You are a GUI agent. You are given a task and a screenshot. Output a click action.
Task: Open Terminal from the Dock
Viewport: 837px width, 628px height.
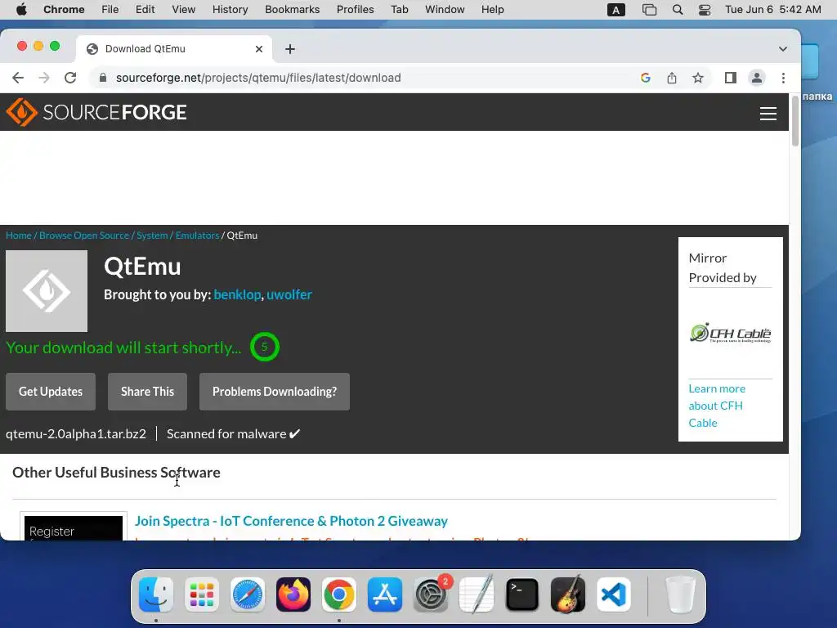coord(522,594)
